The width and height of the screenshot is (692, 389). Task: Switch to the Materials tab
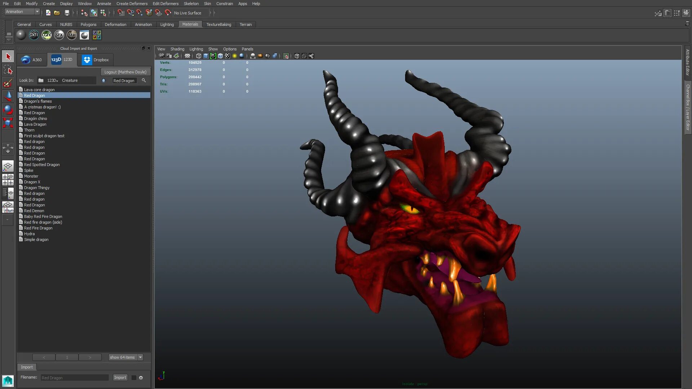point(190,24)
